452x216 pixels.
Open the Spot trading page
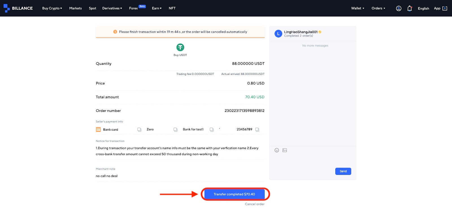pos(92,8)
